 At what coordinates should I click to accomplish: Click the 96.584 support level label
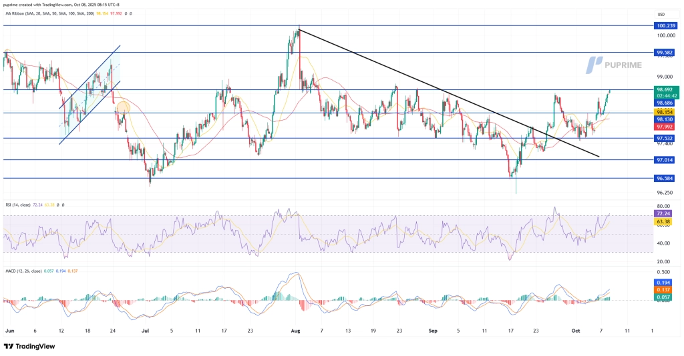[665, 178]
